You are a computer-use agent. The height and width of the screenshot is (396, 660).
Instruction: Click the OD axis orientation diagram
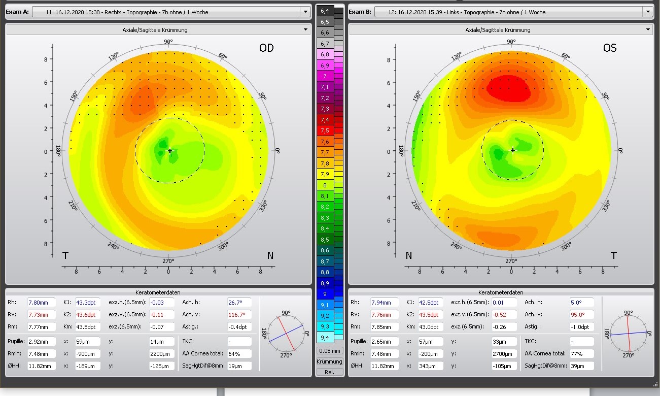click(x=286, y=333)
